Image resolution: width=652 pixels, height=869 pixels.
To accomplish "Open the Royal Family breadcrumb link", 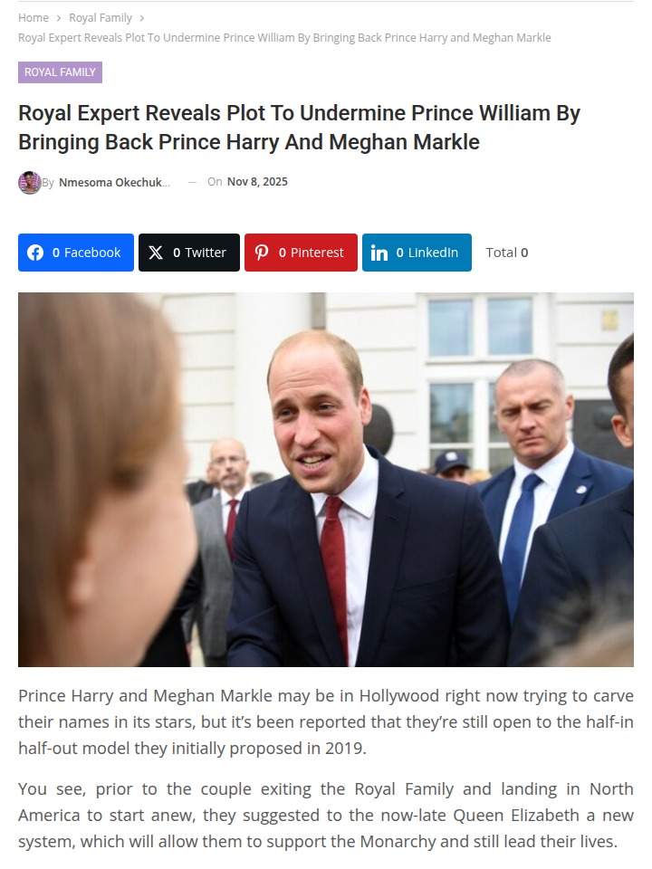I will (101, 18).
